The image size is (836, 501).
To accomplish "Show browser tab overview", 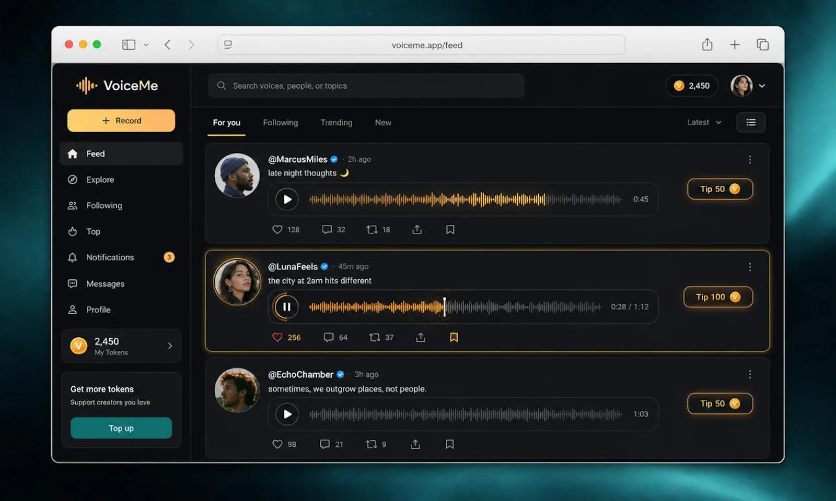I will (763, 44).
